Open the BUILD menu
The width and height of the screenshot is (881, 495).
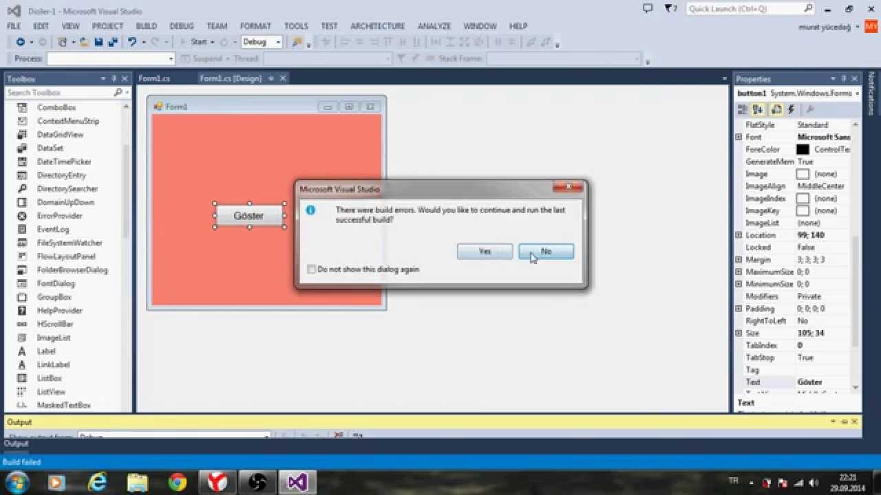pyautogui.click(x=146, y=26)
